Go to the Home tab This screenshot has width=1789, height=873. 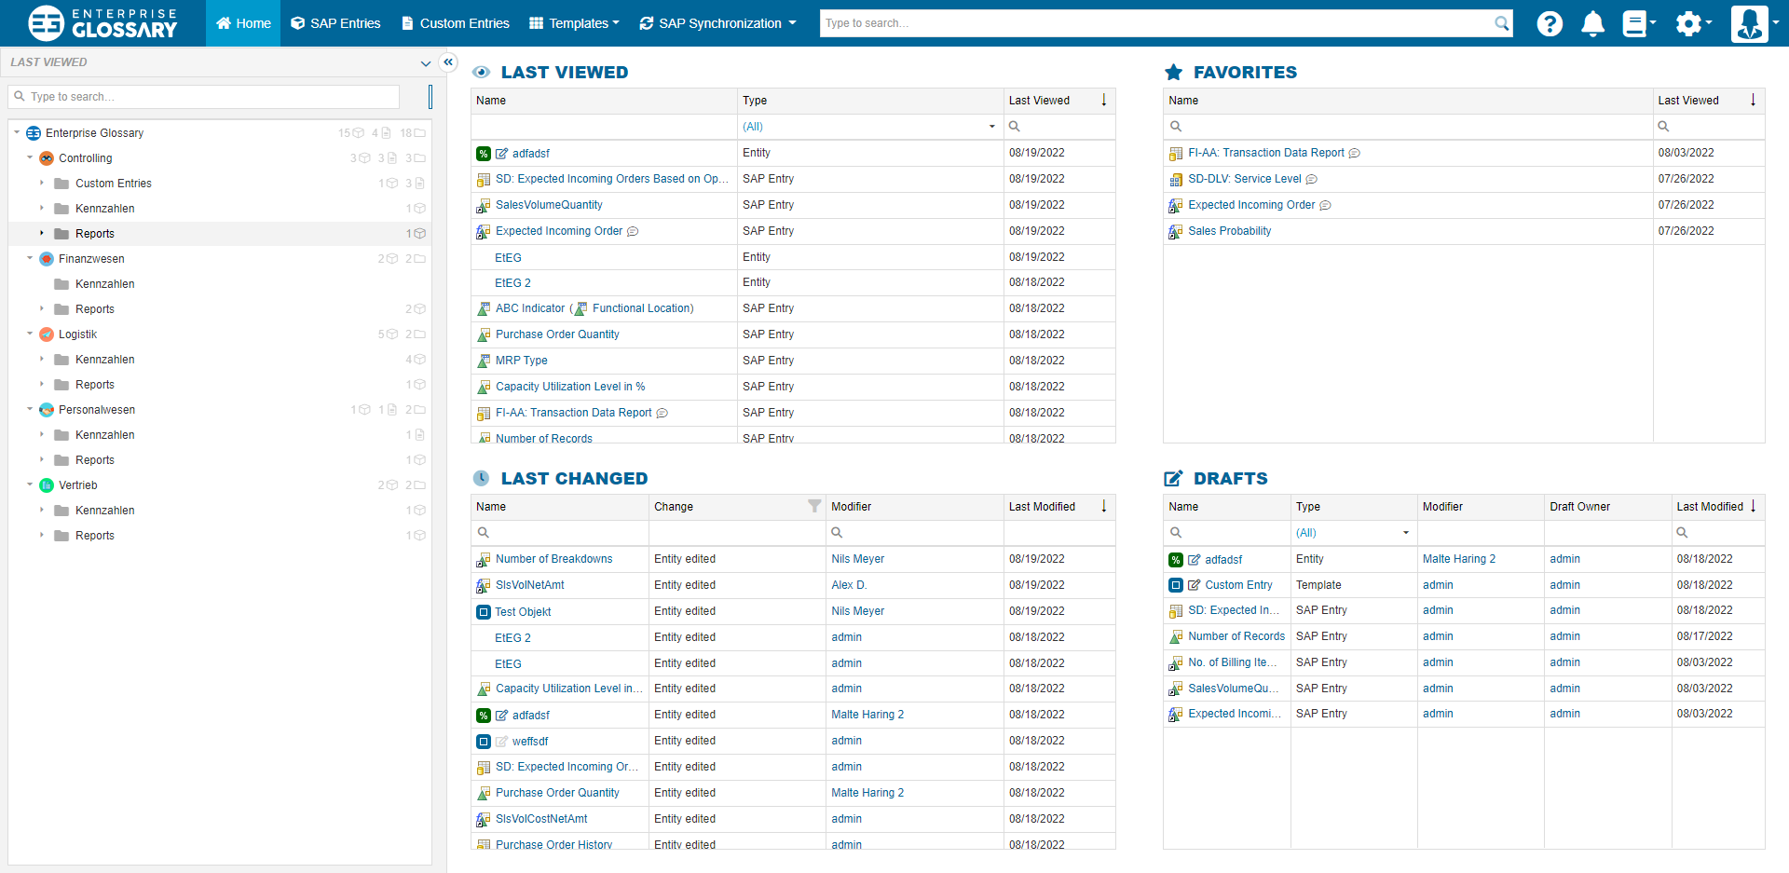pyautogui.click(x=243, y=23)
